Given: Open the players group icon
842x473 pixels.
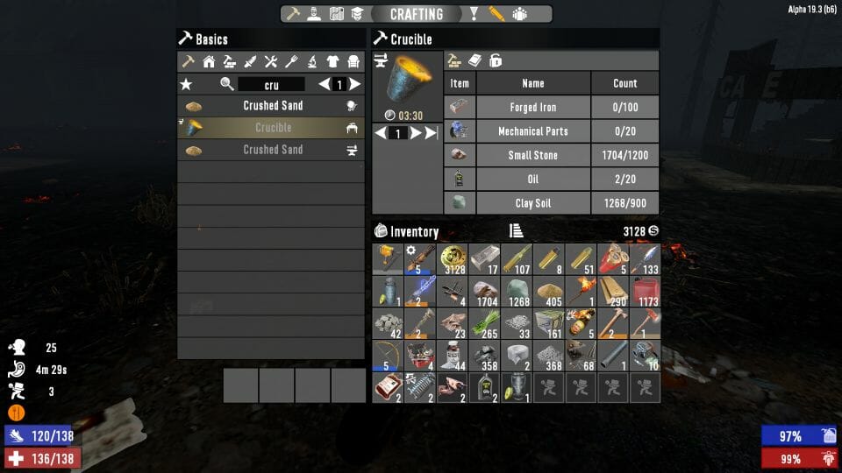Looking at the screenshot, I should [520, 14].
